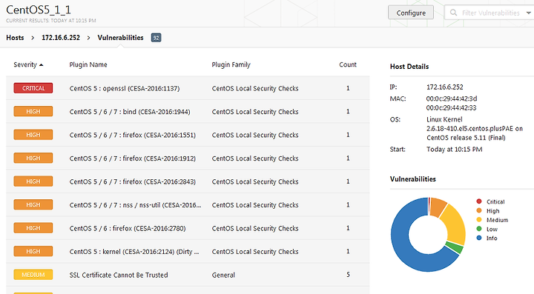
Task: Click the red Critical legend dot
Action: pyautogui.click(x=479, y=201)
